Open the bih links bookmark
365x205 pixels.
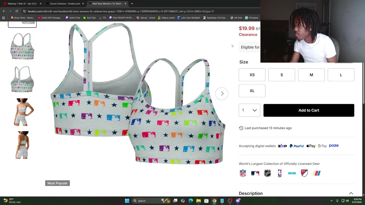pos(236,18)
